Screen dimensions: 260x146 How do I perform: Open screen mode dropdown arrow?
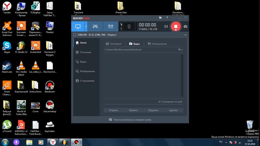tap(86, 26)
